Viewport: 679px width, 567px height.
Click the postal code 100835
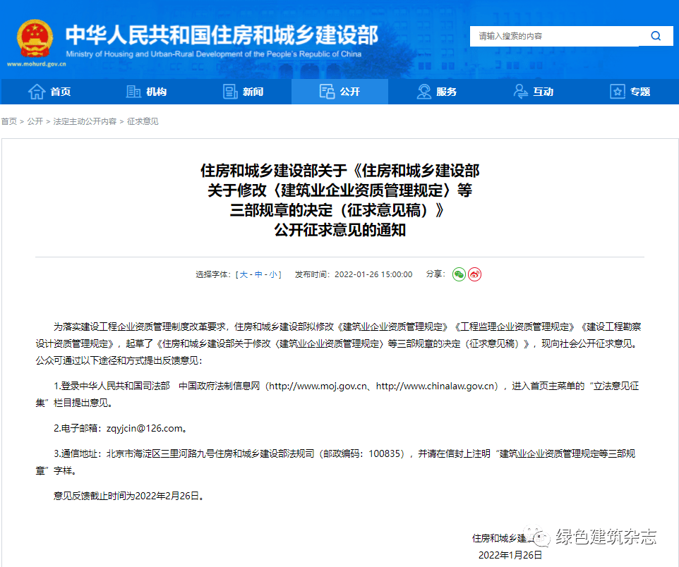(x=384, y=453)
